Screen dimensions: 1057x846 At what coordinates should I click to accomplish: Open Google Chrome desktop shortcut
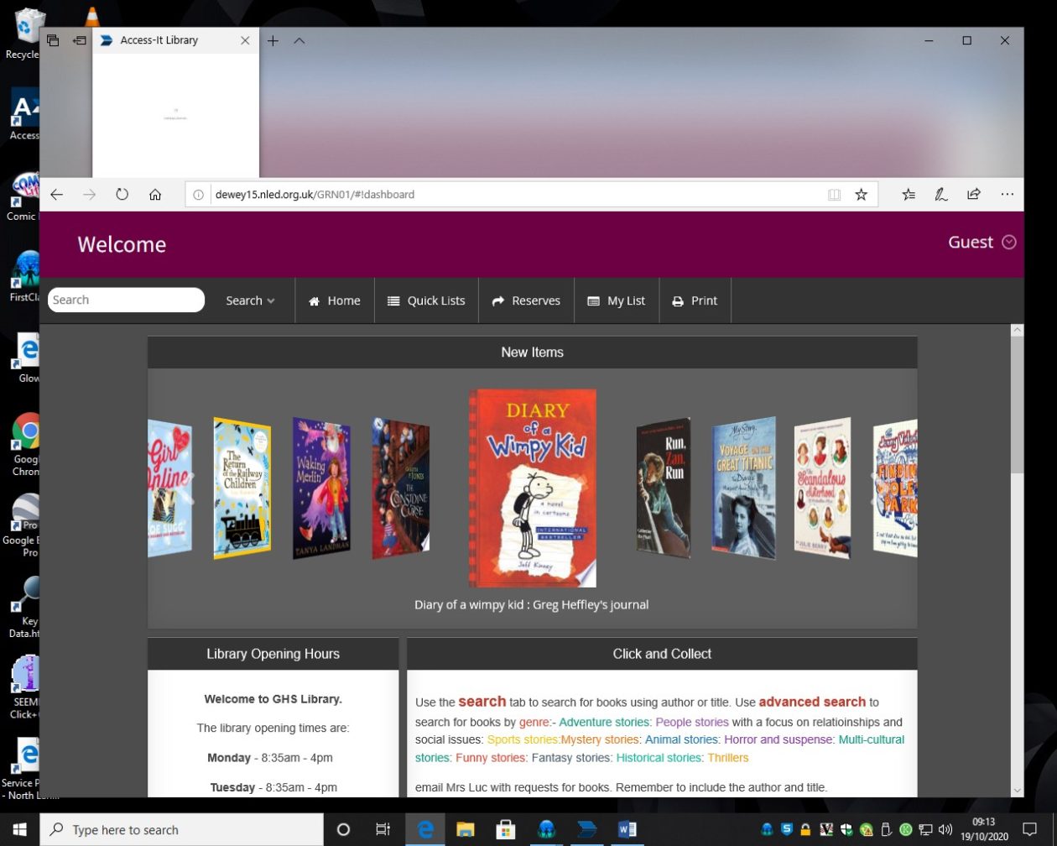click(27, 445)
